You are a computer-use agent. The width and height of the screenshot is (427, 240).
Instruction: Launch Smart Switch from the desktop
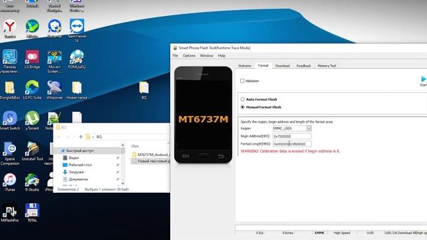[x=10, y=121]
